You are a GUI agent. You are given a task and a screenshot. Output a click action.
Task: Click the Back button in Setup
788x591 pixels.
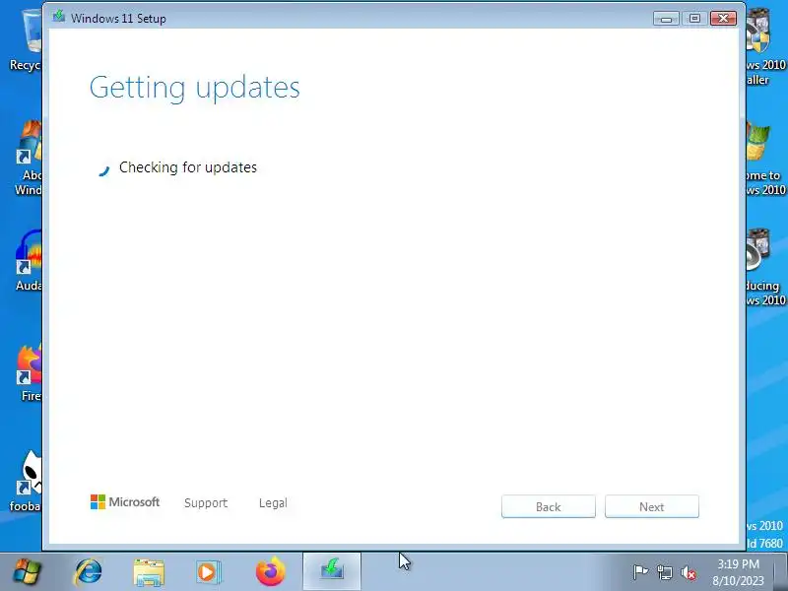pyautogui.click(x=549, y=506)
